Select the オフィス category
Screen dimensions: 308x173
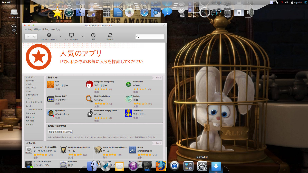pyautogui.click(x=29, y=84)
